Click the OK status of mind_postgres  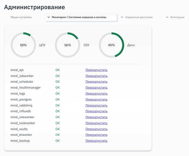tap(58, 100)
